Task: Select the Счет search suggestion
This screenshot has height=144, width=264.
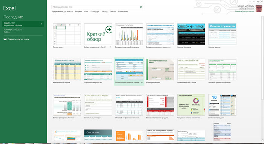Action: coord(86,12)
